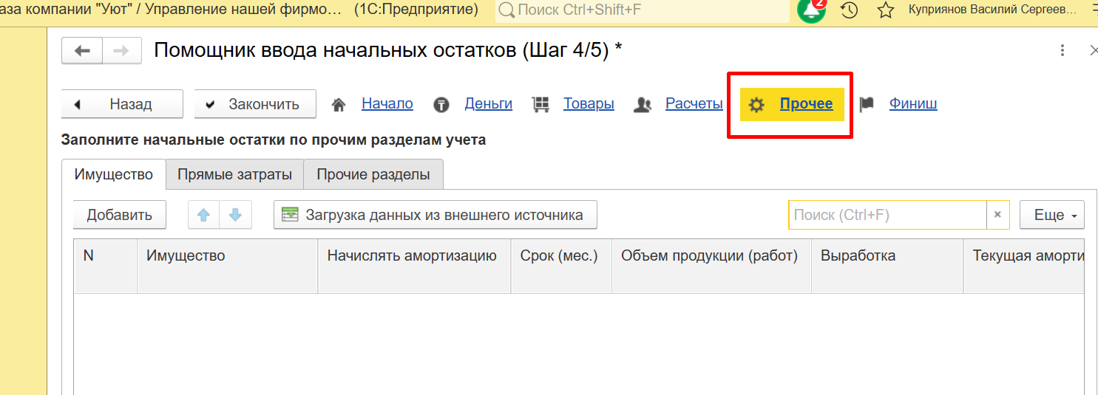
Task: Click the forward arrow navigation icon
Action: [x=121, y=51]
